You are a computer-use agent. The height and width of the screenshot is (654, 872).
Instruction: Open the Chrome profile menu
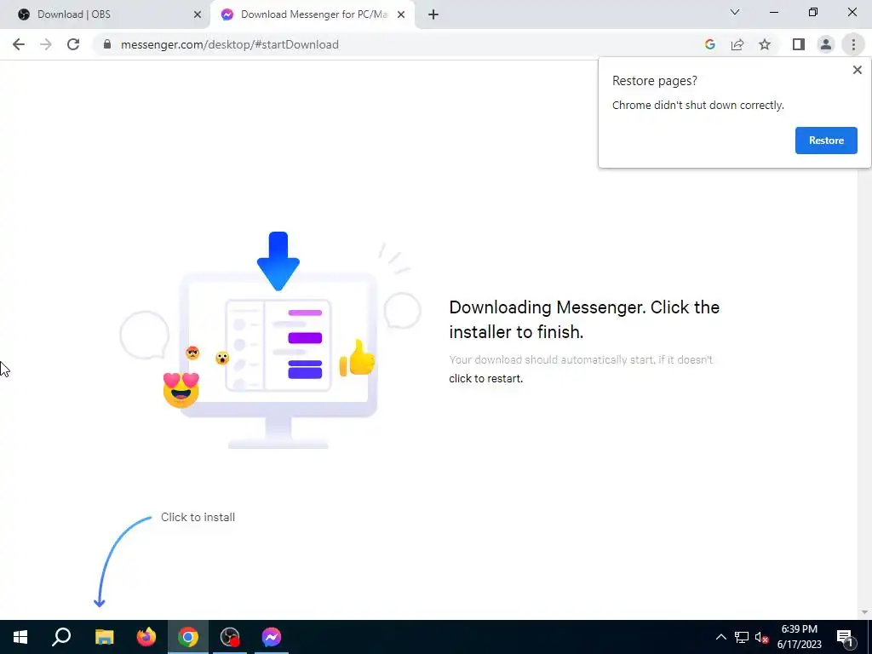coord(826,44)
